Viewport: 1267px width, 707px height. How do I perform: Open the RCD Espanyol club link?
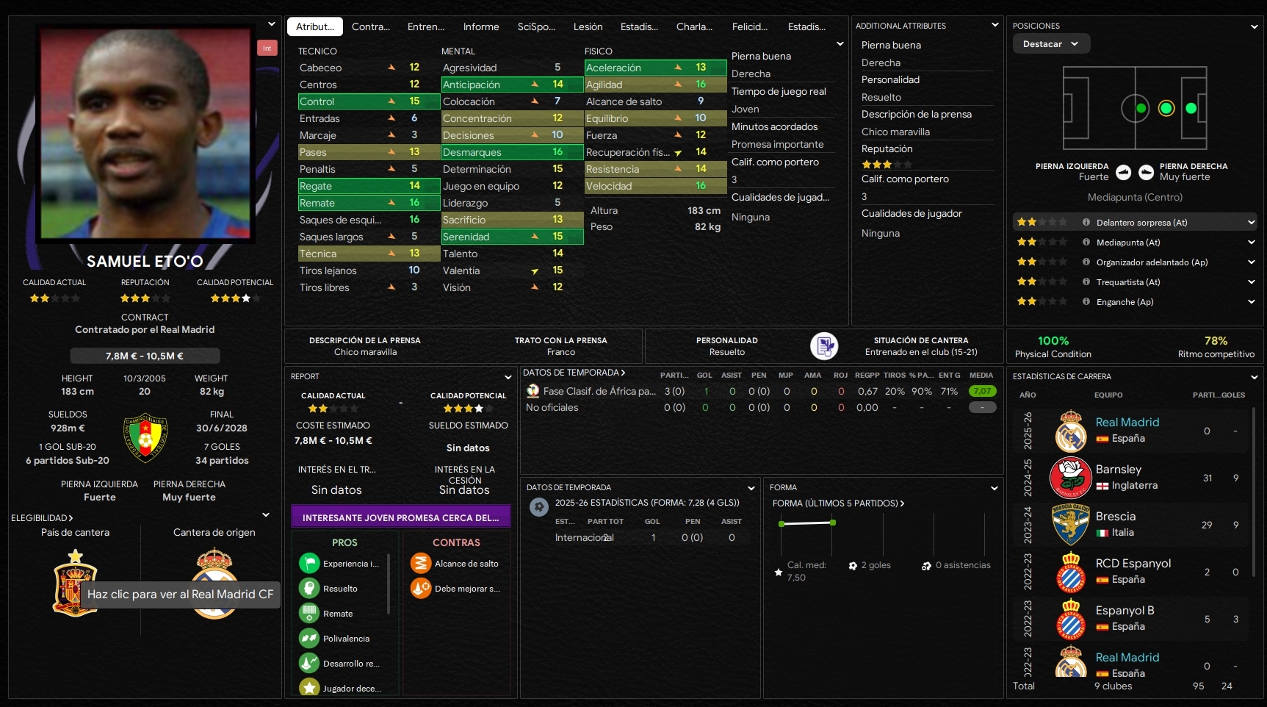click(x=1133, y=563)
